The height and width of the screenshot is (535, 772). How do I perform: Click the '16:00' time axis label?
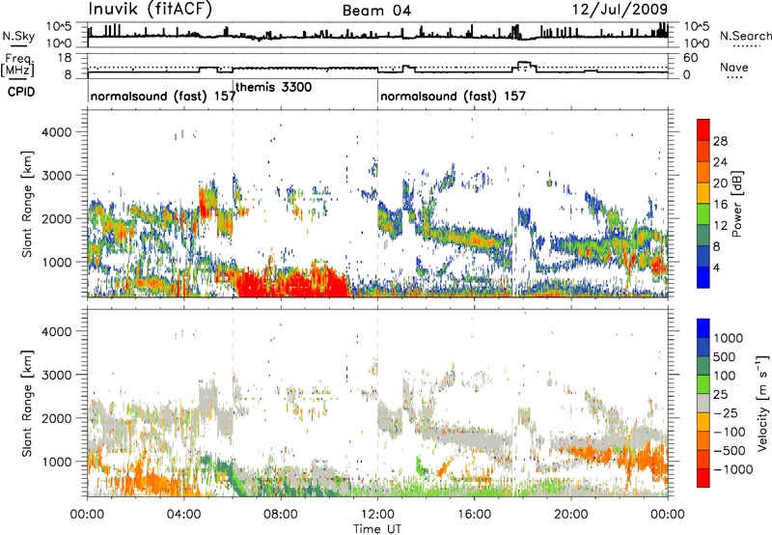(474, 515)
